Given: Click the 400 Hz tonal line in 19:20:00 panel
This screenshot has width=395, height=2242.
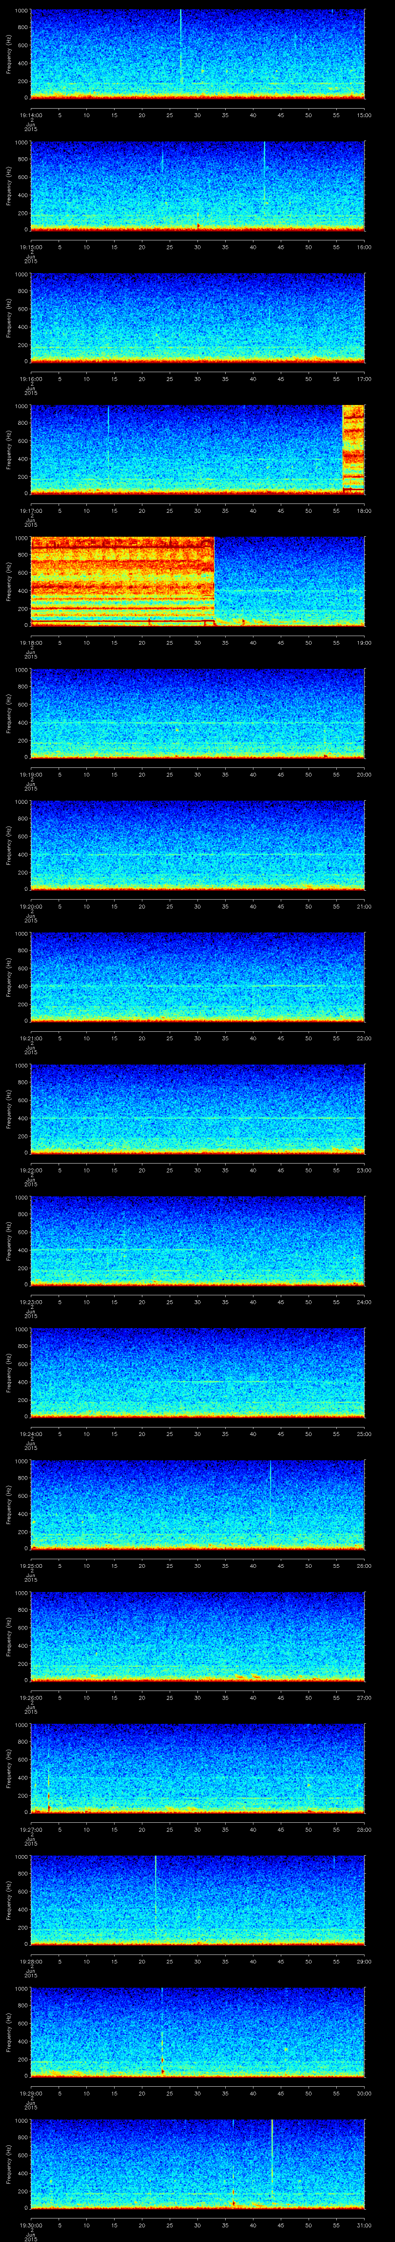Looking at the screenshot, I should tap(197, 854).
